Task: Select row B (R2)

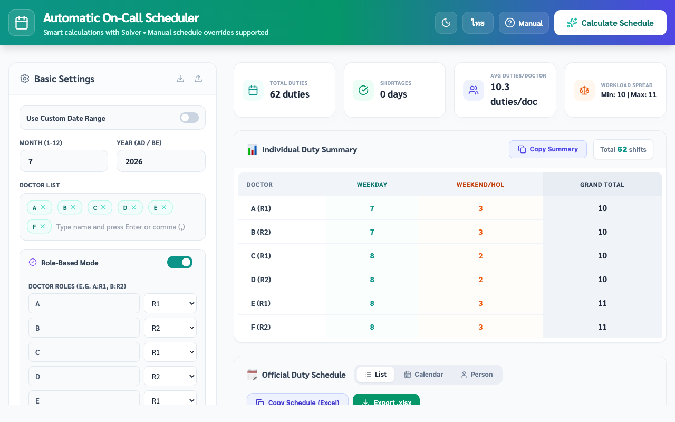Action: [450, 232]
